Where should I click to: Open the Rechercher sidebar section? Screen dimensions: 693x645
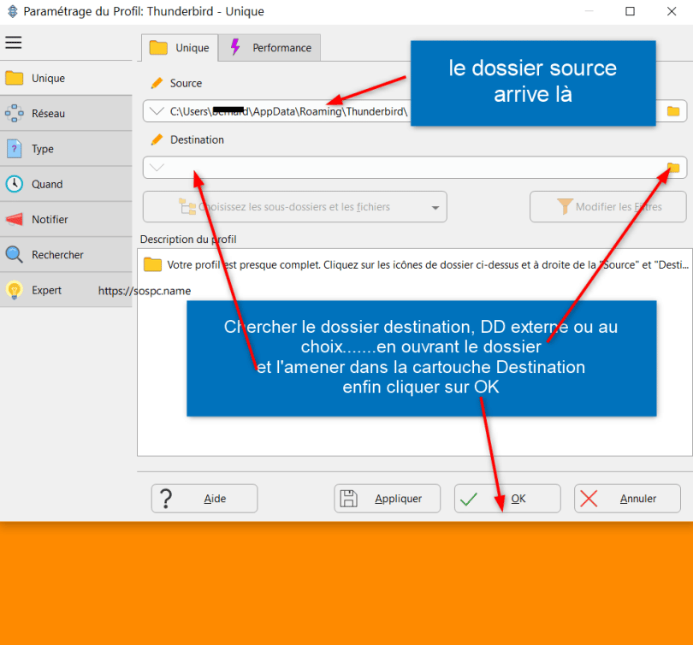(x=66, y=255)
